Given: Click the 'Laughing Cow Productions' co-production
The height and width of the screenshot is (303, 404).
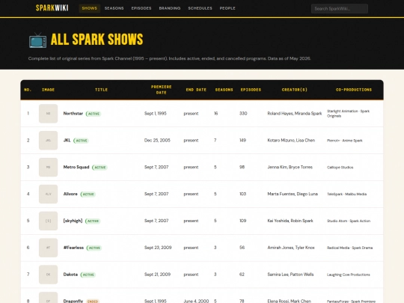Looking at the screenshot, I should [349, 275].
